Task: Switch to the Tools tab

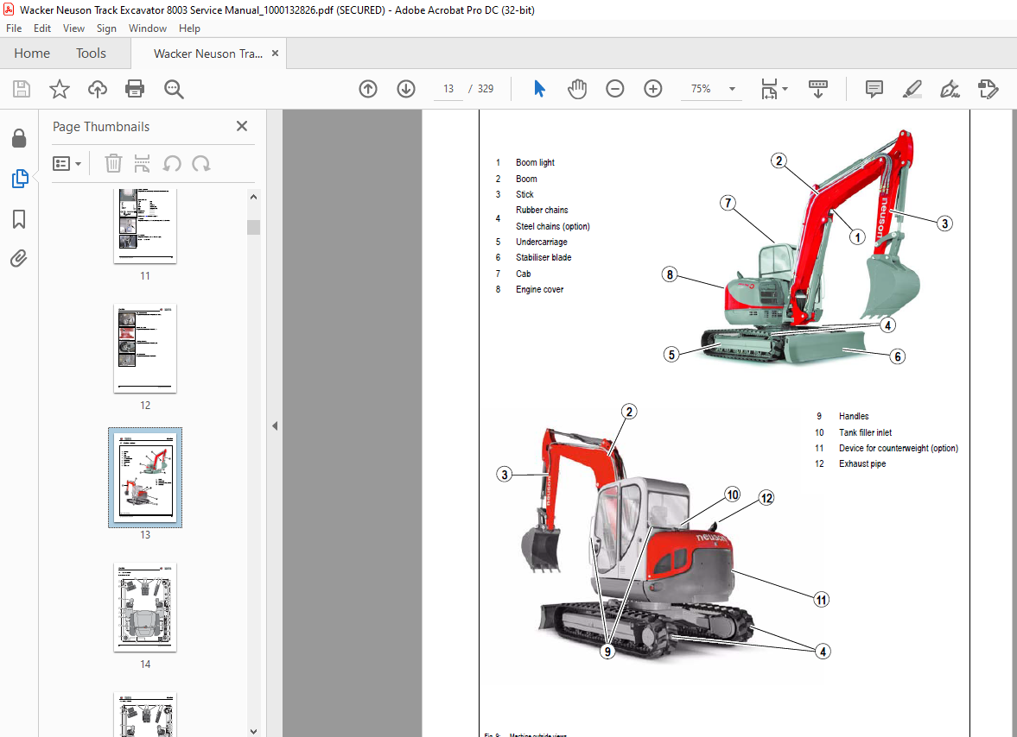Action: pos(91,54)
